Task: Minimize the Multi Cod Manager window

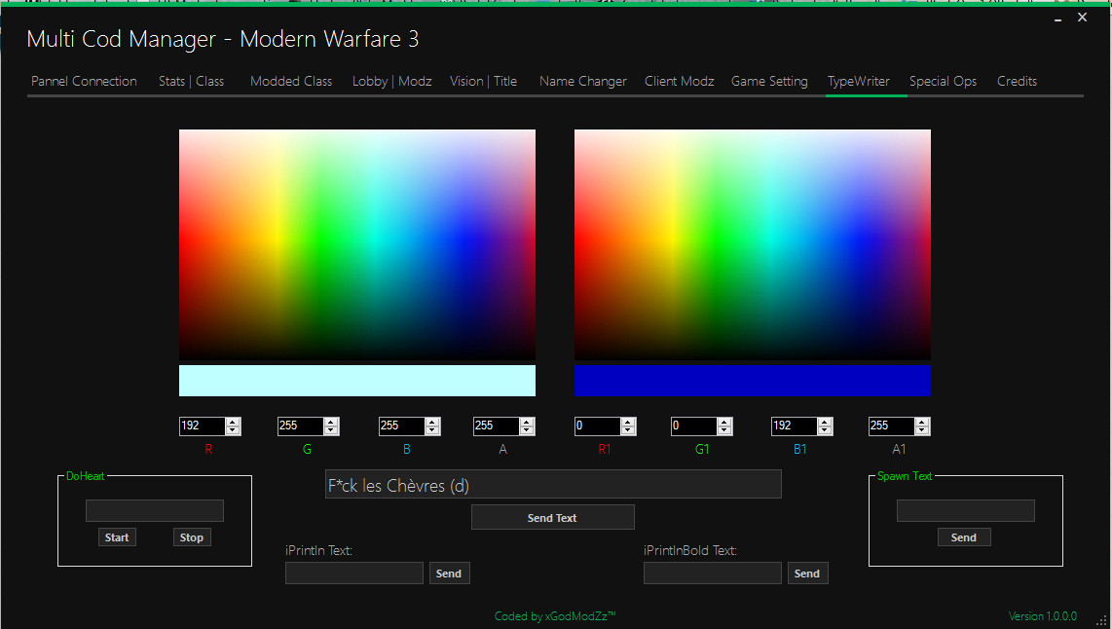Action: coord(1057,18)
